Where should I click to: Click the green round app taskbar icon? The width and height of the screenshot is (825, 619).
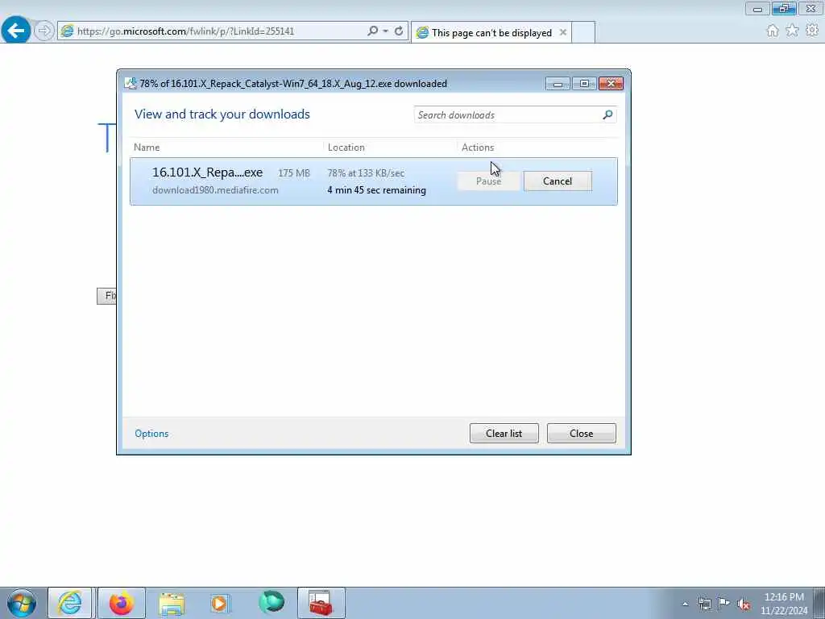point(272,602)
